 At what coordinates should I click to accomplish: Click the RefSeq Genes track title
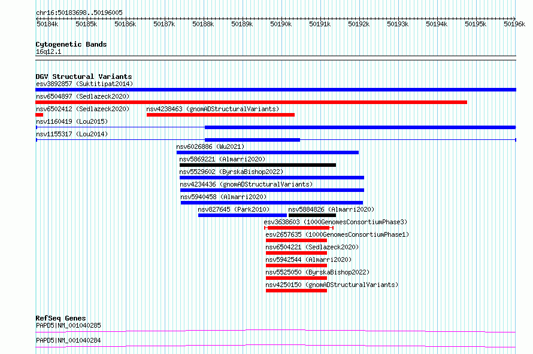tap(60, 318)
